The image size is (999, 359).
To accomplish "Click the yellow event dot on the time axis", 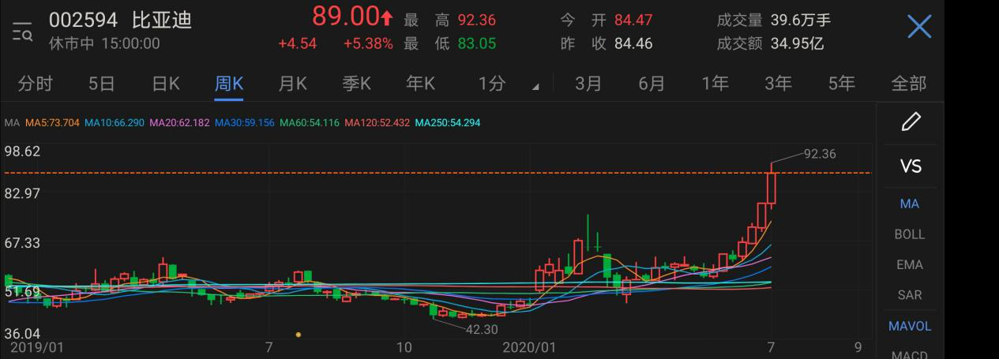I will 298,335.
